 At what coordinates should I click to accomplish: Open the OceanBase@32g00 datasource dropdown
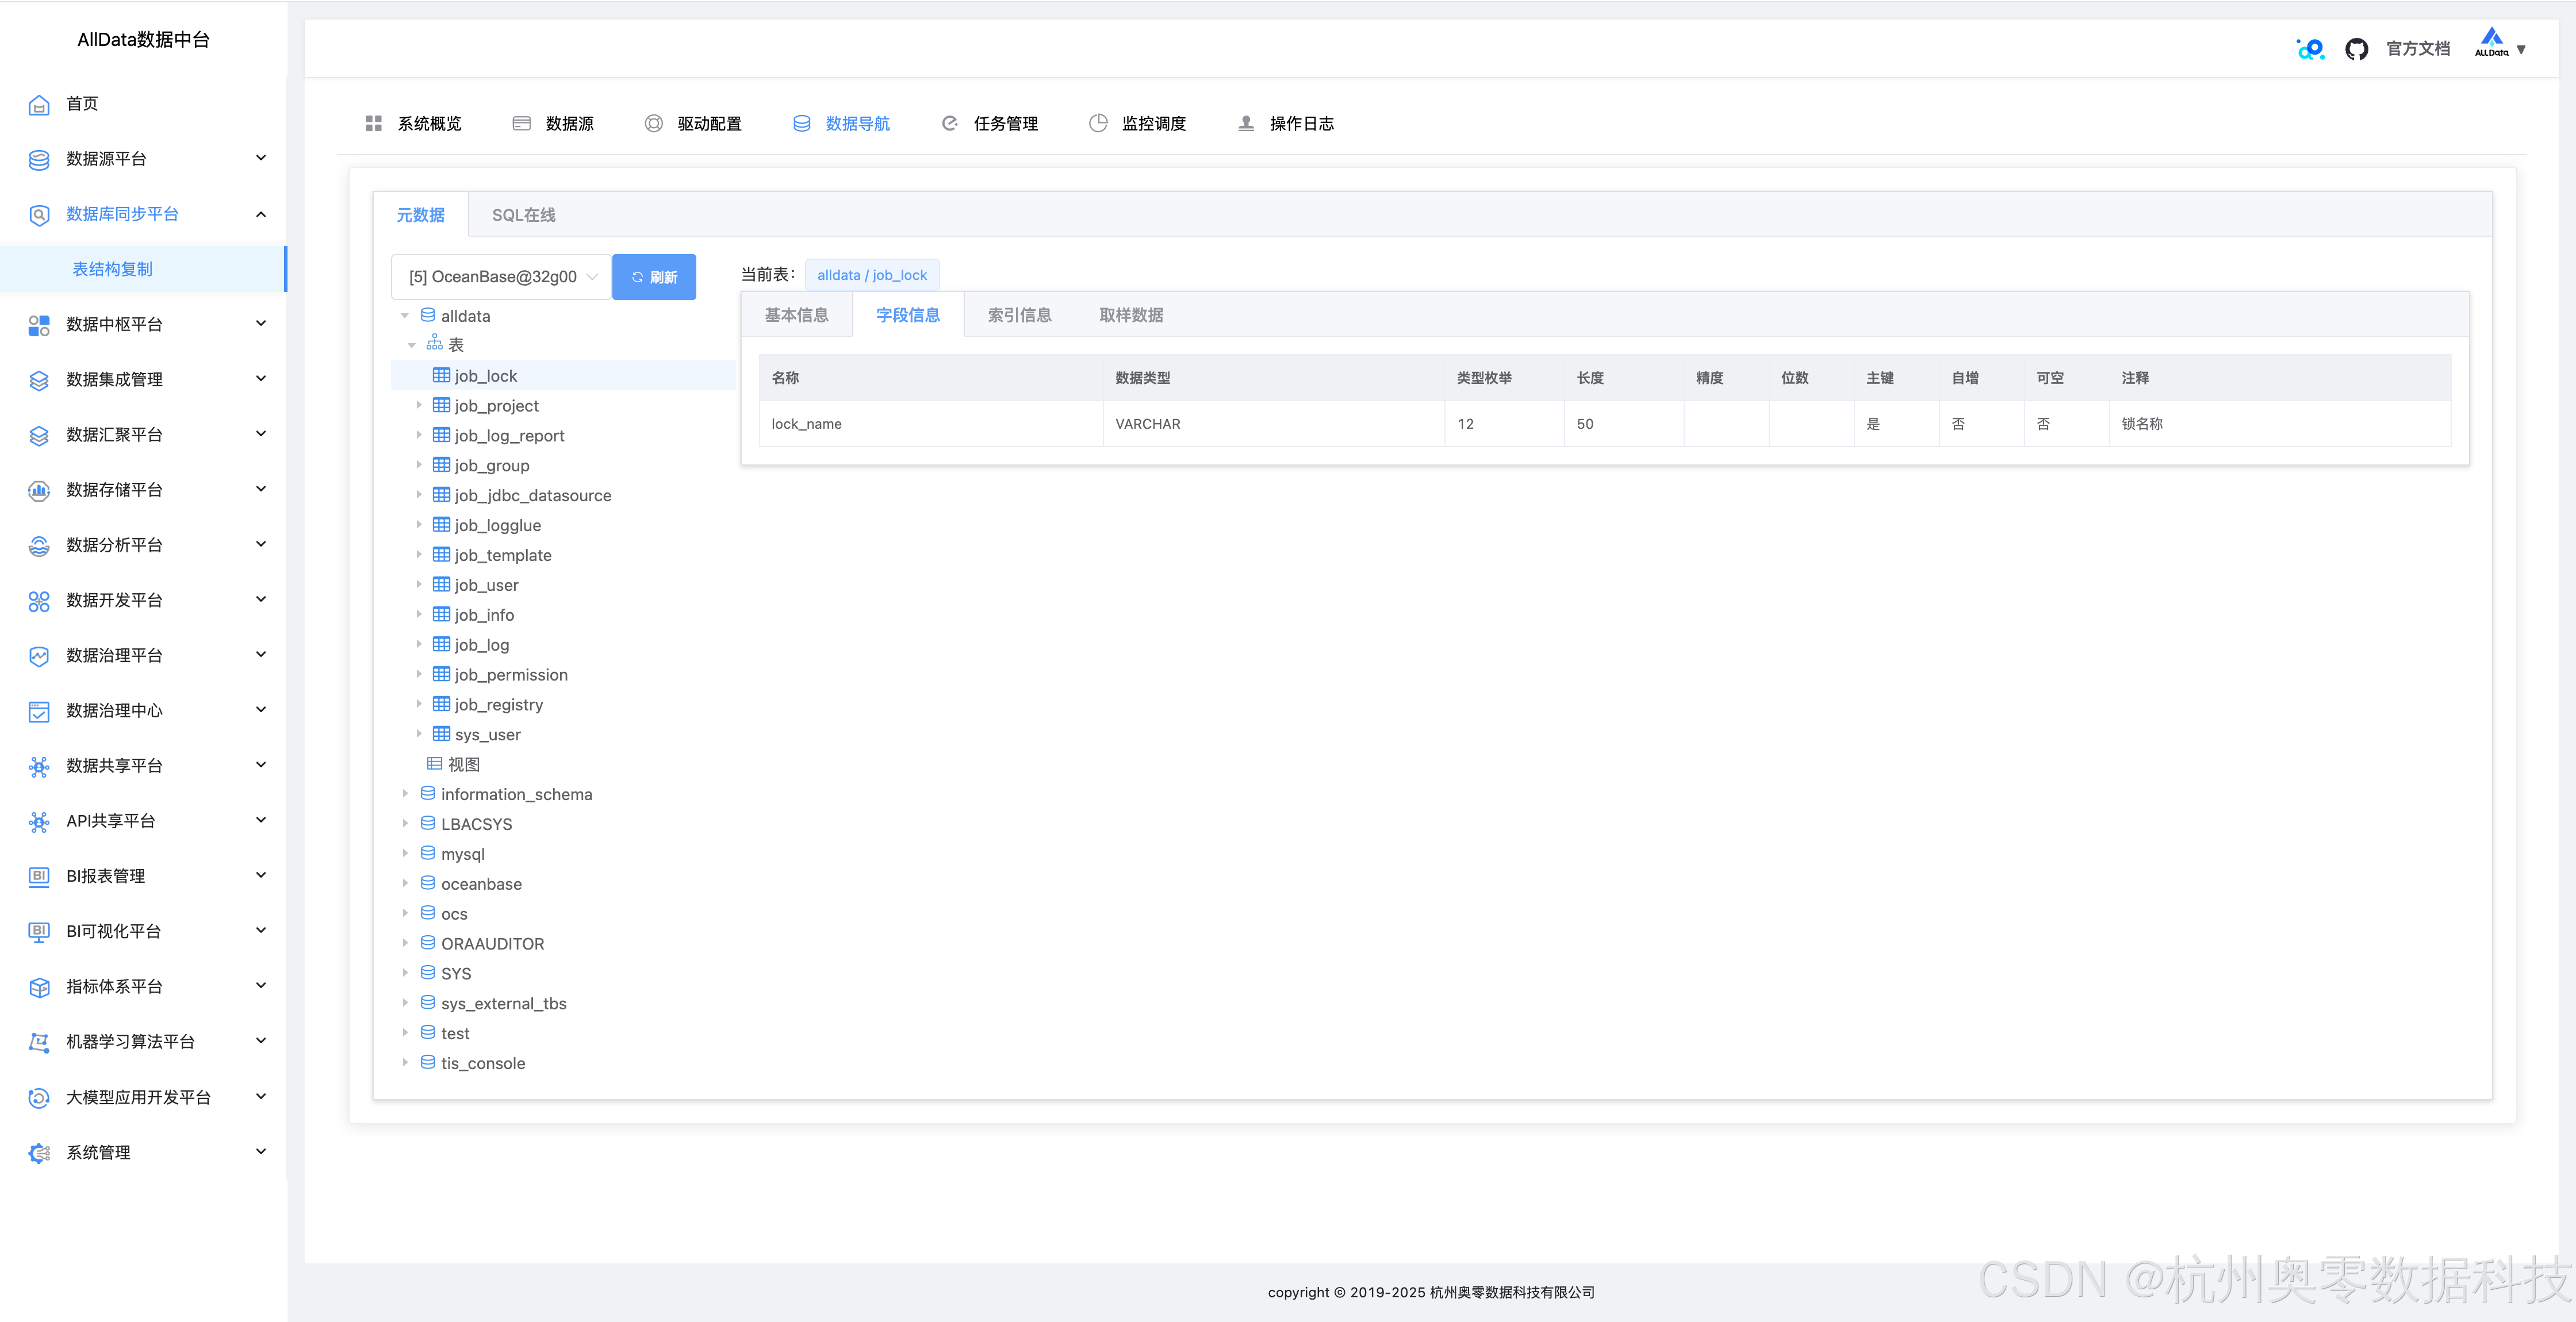501,277
